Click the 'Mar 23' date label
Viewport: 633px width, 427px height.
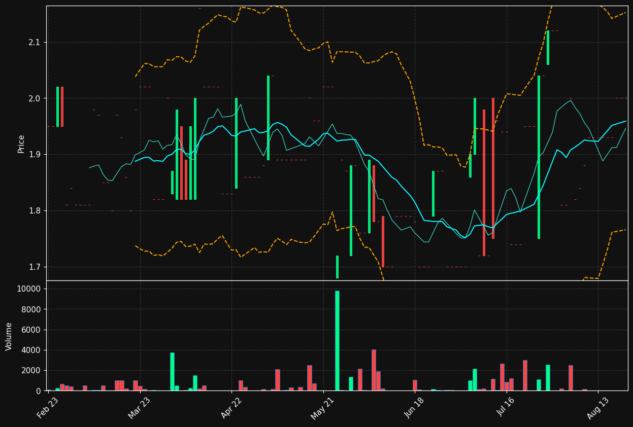coord(139,407)
